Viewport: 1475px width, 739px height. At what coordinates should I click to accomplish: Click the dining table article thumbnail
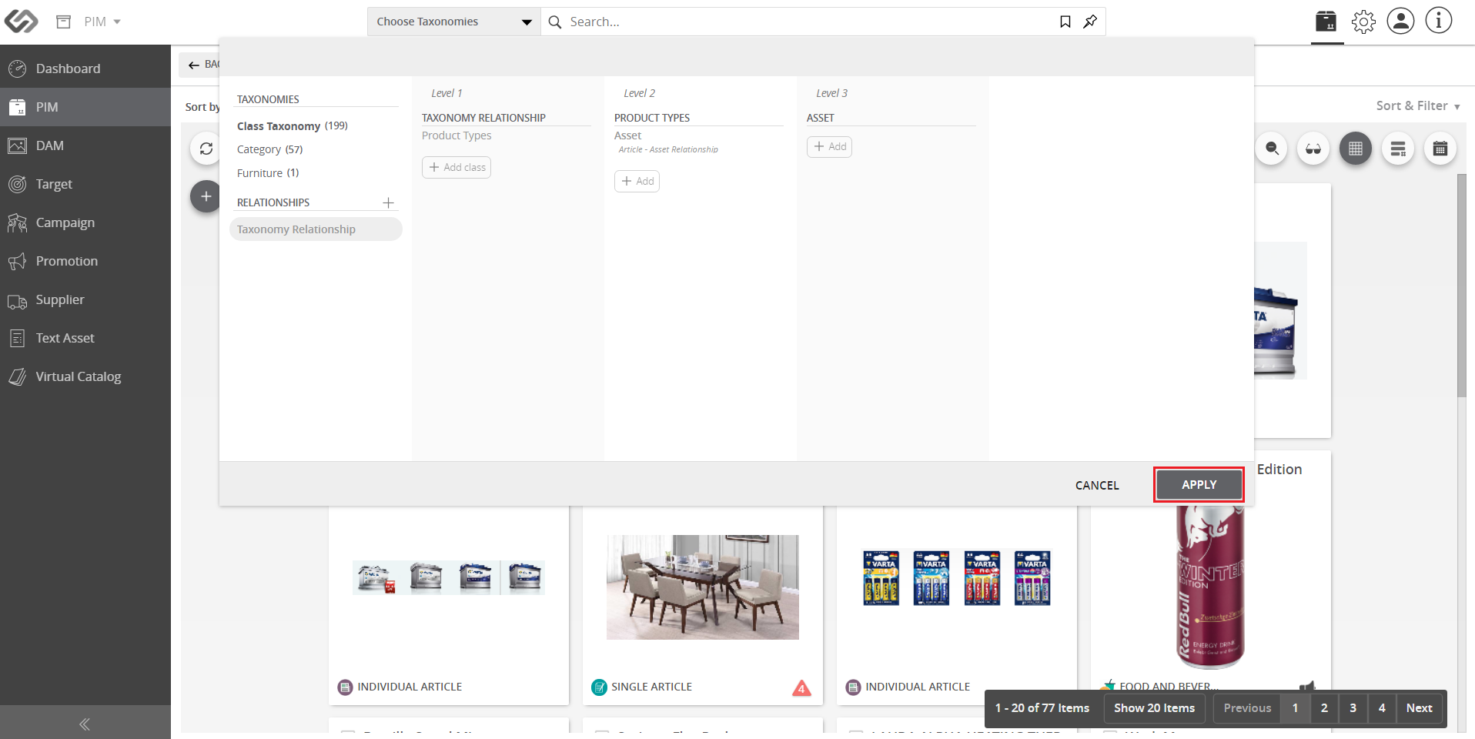pyautogui.click(x=703, y=587)
